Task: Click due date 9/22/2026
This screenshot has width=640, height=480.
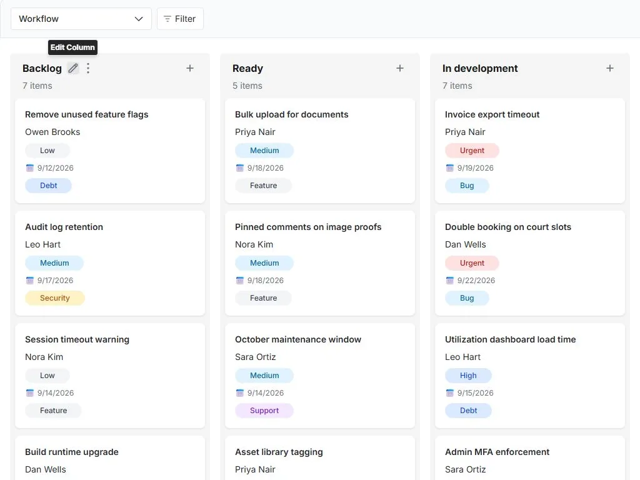Action: pos(476,281)
